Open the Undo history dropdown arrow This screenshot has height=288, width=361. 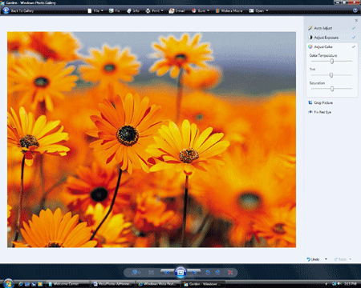coord(326,259)
